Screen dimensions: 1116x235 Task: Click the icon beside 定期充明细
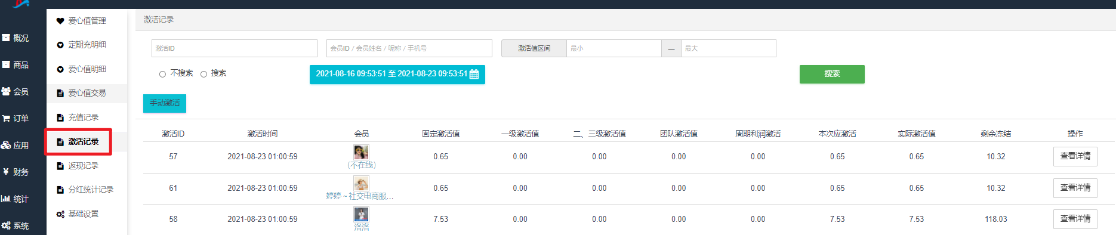(x=60, y=45)
